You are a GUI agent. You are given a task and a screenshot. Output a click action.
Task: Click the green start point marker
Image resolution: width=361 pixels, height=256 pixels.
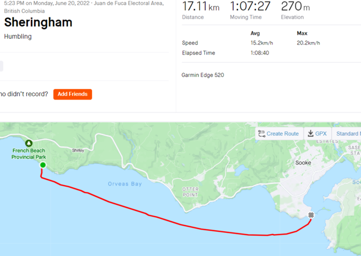click(42, 165)
